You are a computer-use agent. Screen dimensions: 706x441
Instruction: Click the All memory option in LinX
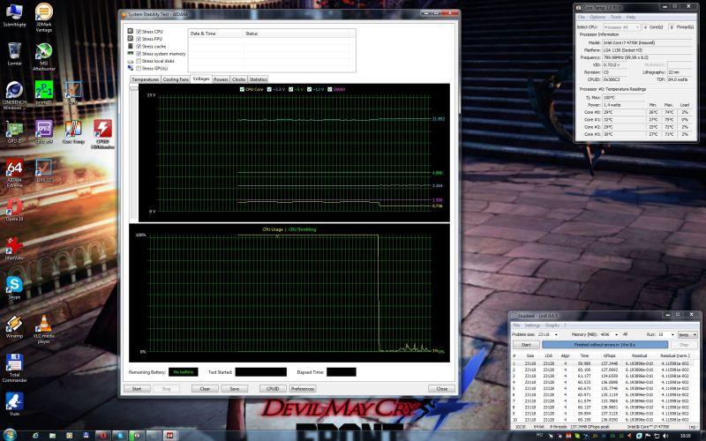[625, 335]
